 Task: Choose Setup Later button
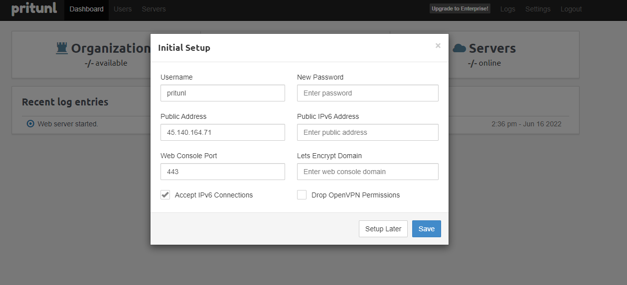tap(383, 229)
